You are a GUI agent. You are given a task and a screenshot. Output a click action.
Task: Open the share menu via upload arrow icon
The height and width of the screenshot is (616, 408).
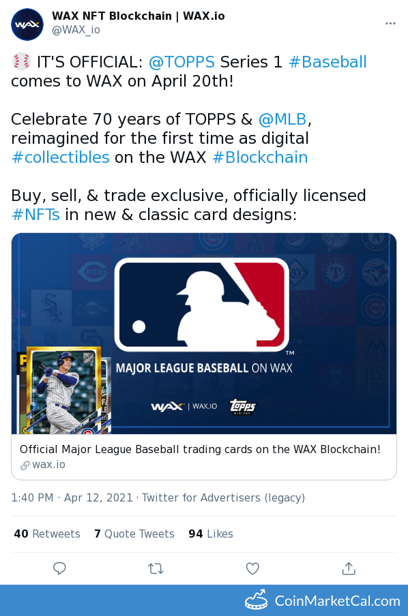click(x=349, y=568)
